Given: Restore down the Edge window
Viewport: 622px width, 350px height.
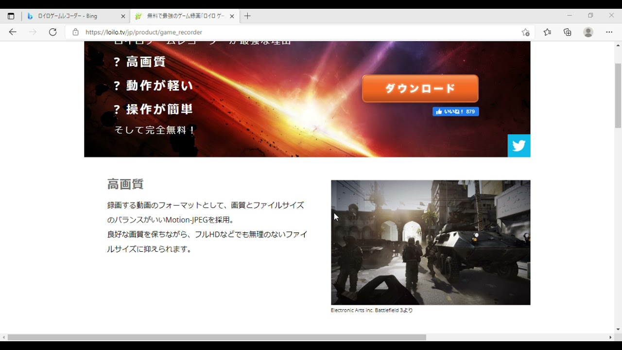Looking at the screenshot, I should (590, 16).
